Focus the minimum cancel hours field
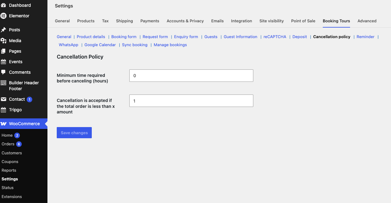 pyautogui.click(x=191, y=76)
